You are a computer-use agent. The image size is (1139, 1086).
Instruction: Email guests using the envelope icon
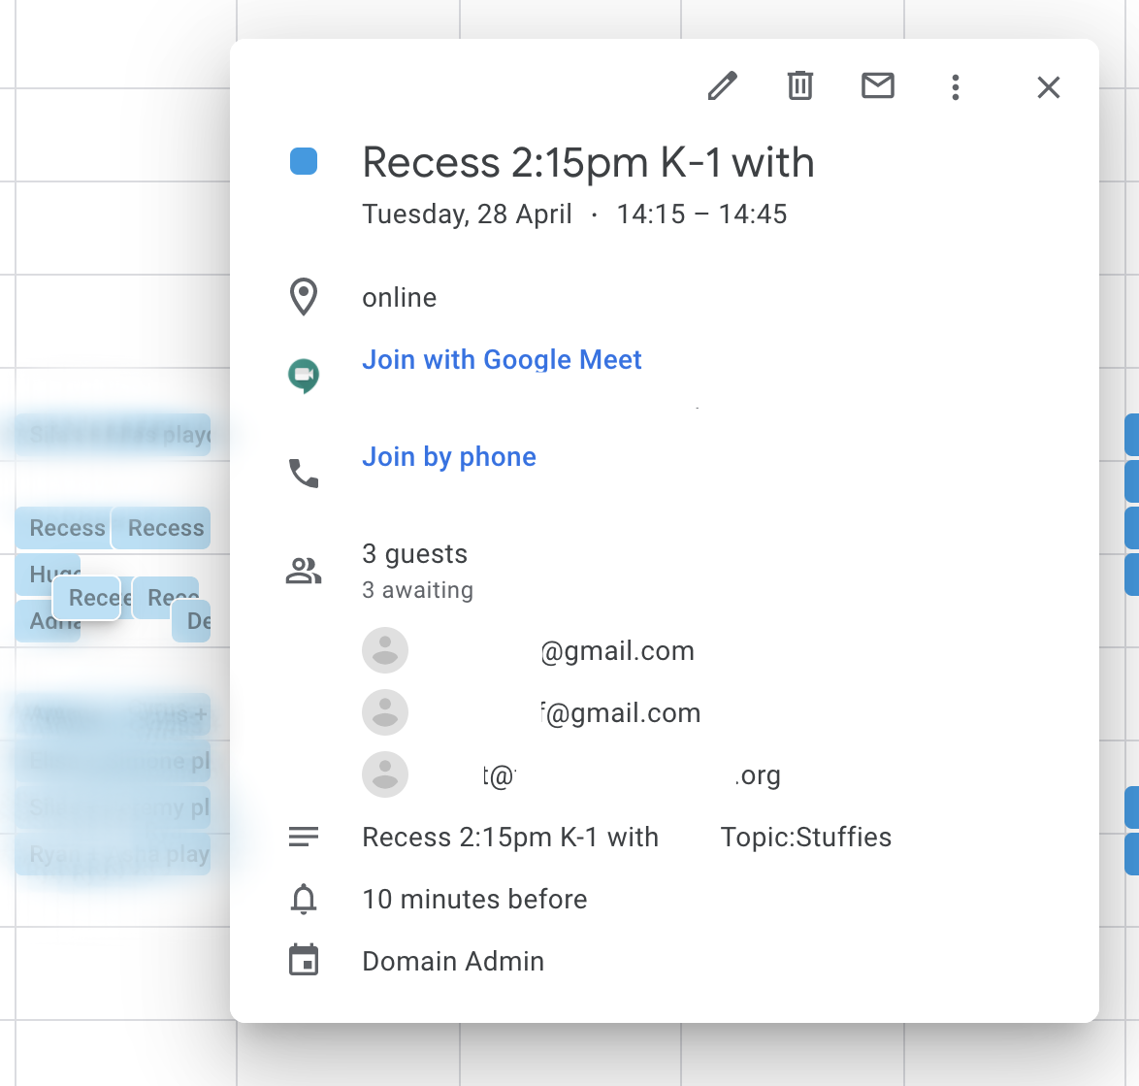(877, 86)
